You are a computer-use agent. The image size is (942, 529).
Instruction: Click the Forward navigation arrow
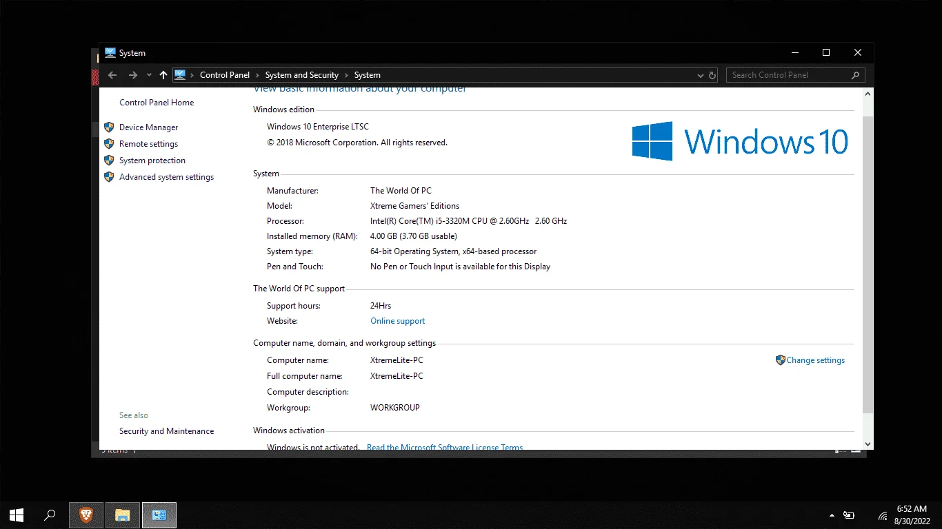click(x=133, y=75)
